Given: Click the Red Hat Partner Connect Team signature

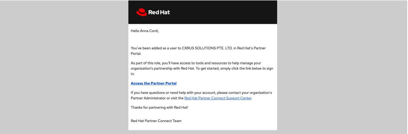Looking at the screenshot, I should 156,121.
